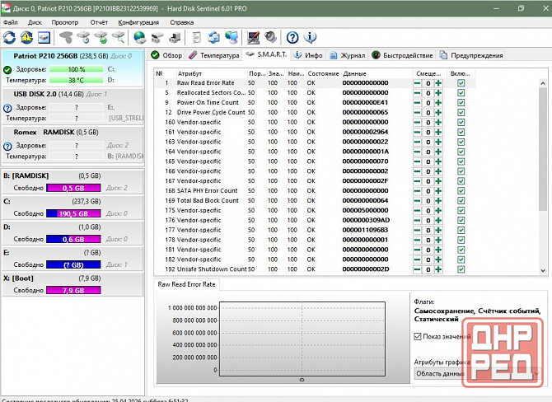
Task: Switch to the Температура tab
Action: [214, 55]
